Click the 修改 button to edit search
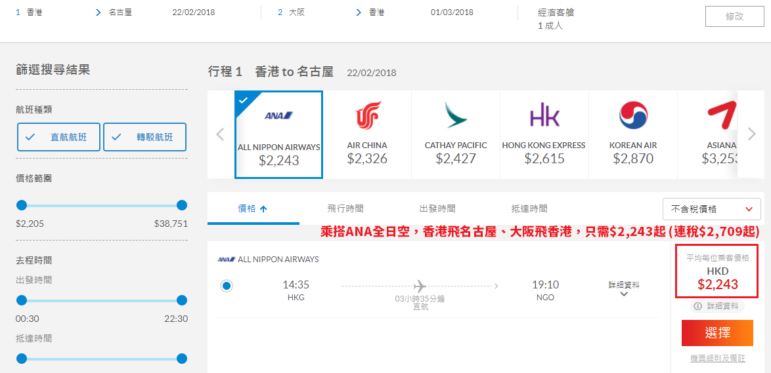 point(735,16)
